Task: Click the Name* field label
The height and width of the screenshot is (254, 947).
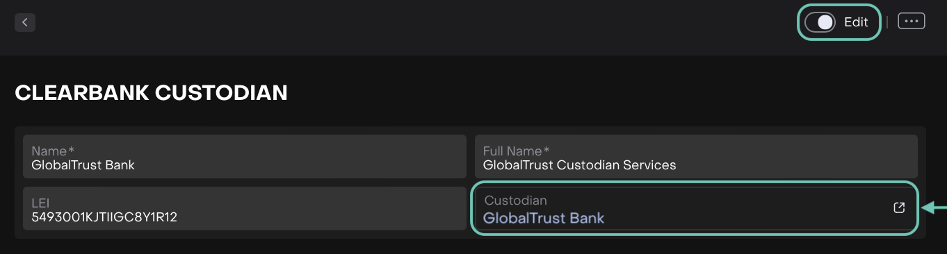Action: pos(53,151)
